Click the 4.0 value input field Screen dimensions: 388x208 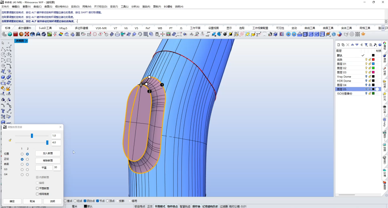click(x=56, y=142)
